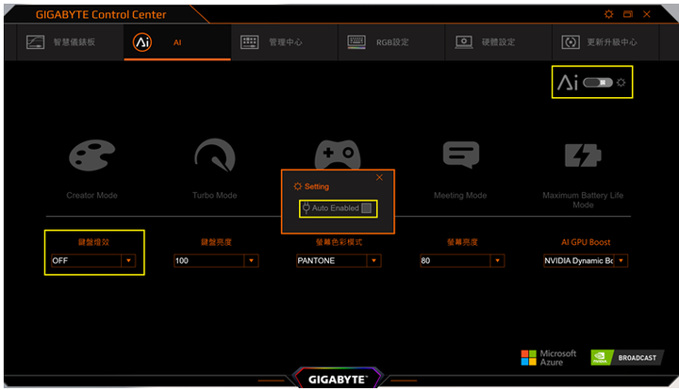
Task: Click the keyboard icon for 管理中心
Action: pyautogui.click(x=249, y=42)
